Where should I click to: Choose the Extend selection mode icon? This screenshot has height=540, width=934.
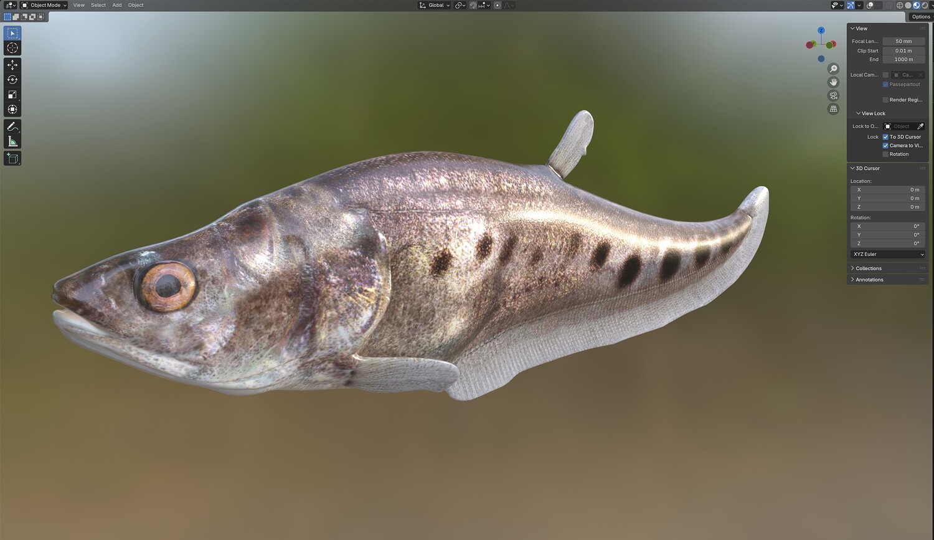16,17
